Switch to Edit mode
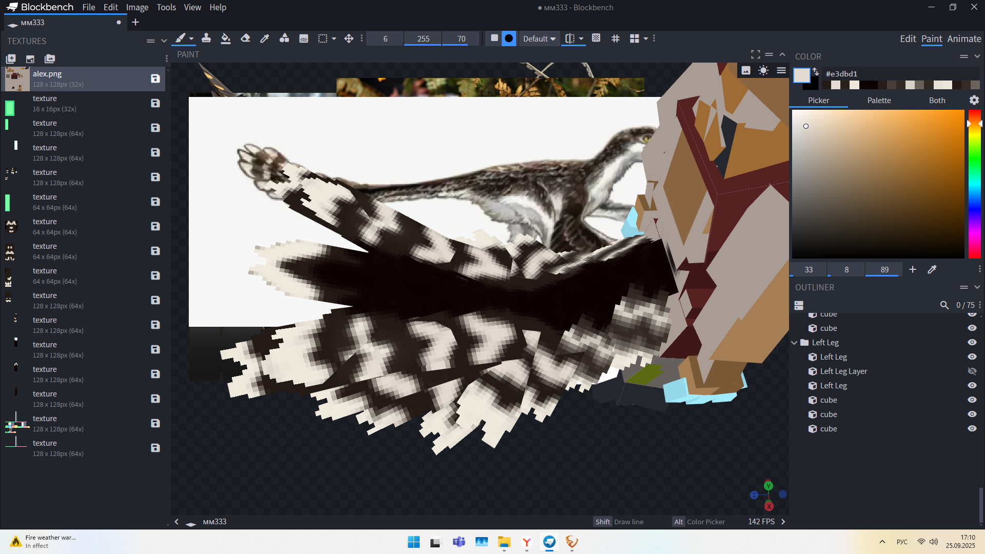Screen dimensions: 985x554 [908, 39]
